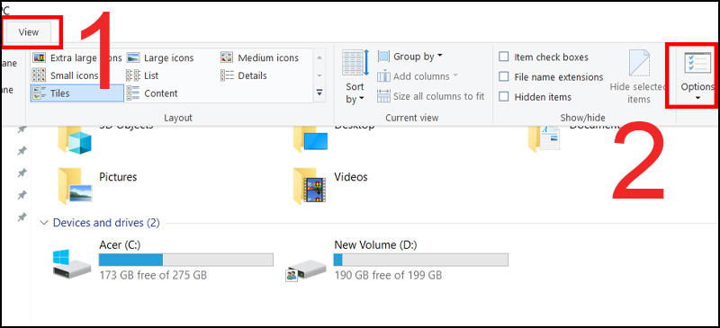Enable Item check boxes
The height and width of the screenshot is (328, 720).
click(544, 57)
